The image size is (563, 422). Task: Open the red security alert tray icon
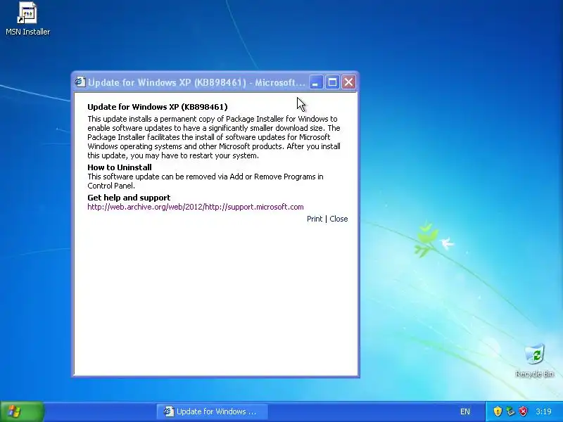(x=523, y=411)
